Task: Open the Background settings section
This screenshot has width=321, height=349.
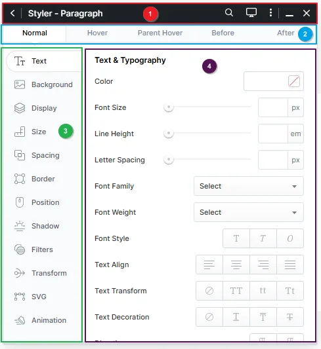Action: [x=43, y=84]
